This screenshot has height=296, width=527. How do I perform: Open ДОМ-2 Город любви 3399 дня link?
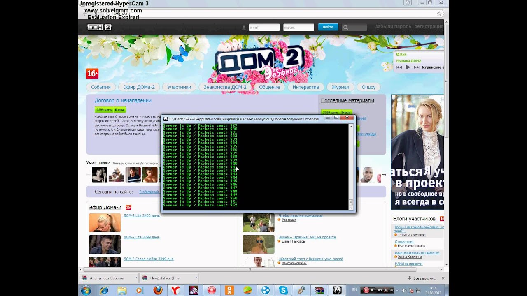point(149,259)
